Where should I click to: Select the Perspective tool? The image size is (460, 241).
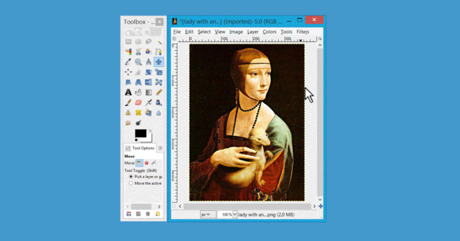click(x=138, y=83)
